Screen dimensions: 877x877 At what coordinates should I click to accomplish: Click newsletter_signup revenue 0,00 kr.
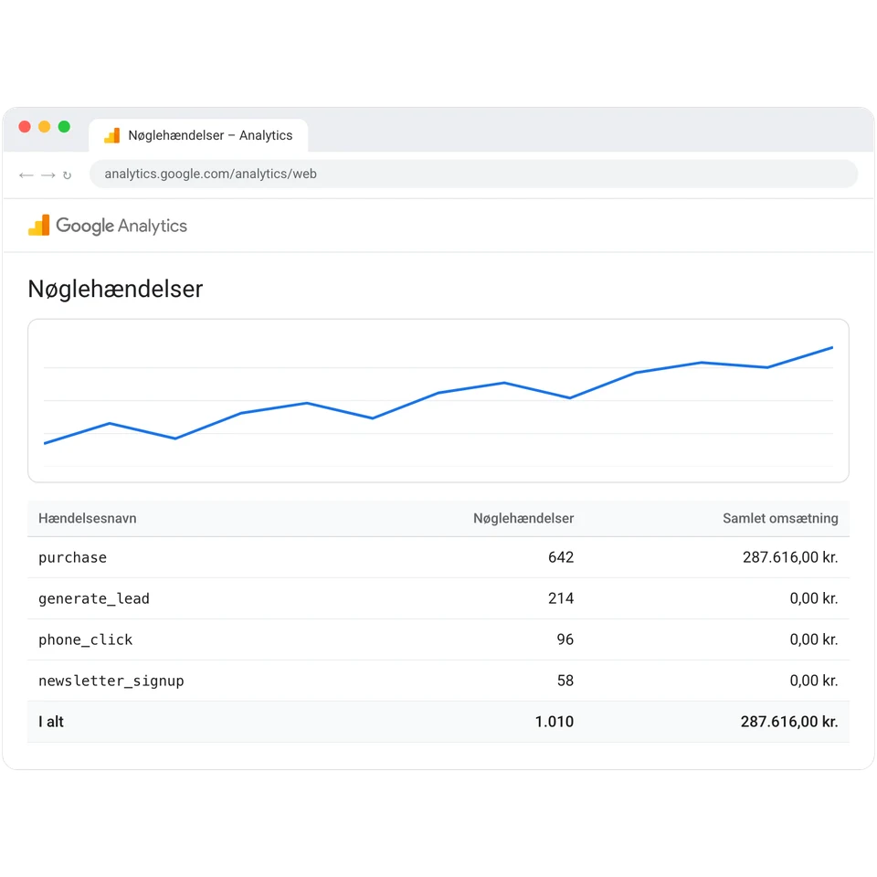814,681
